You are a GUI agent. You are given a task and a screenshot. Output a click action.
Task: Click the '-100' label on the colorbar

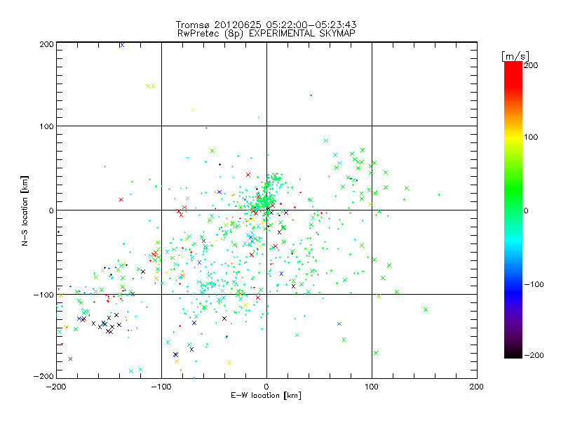click(x=534, y=284)
